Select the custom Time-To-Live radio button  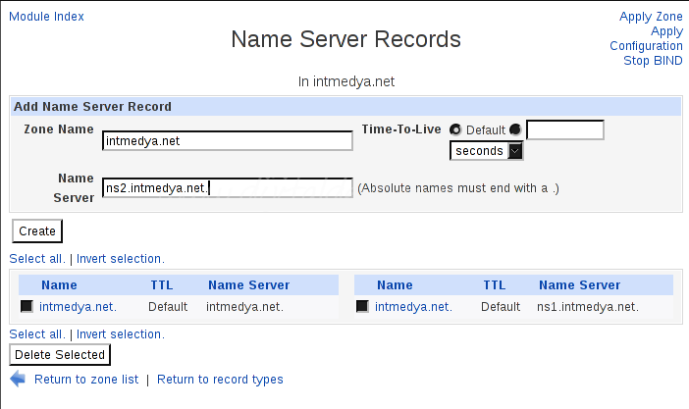(516, 129)
